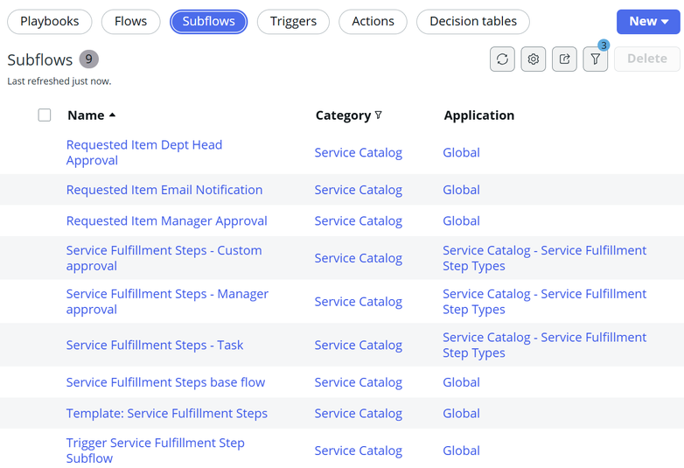Click the Category column filter icon
Screen dimensions: 684x468
(x=379, y=115)
